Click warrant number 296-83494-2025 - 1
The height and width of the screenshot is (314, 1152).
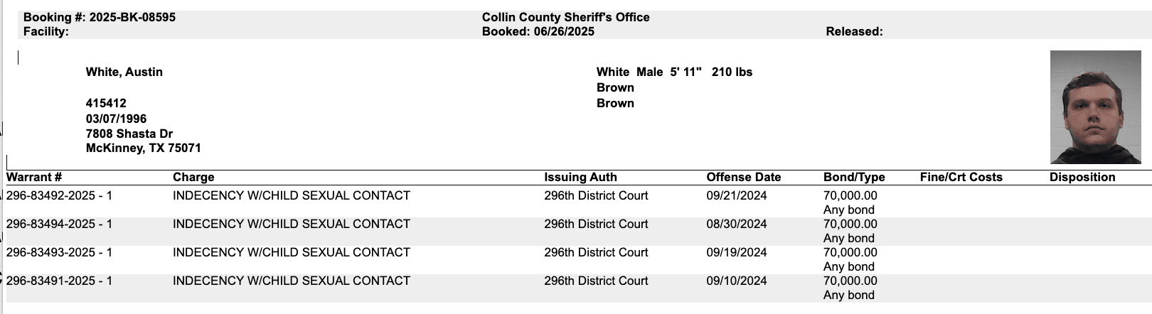59,224
